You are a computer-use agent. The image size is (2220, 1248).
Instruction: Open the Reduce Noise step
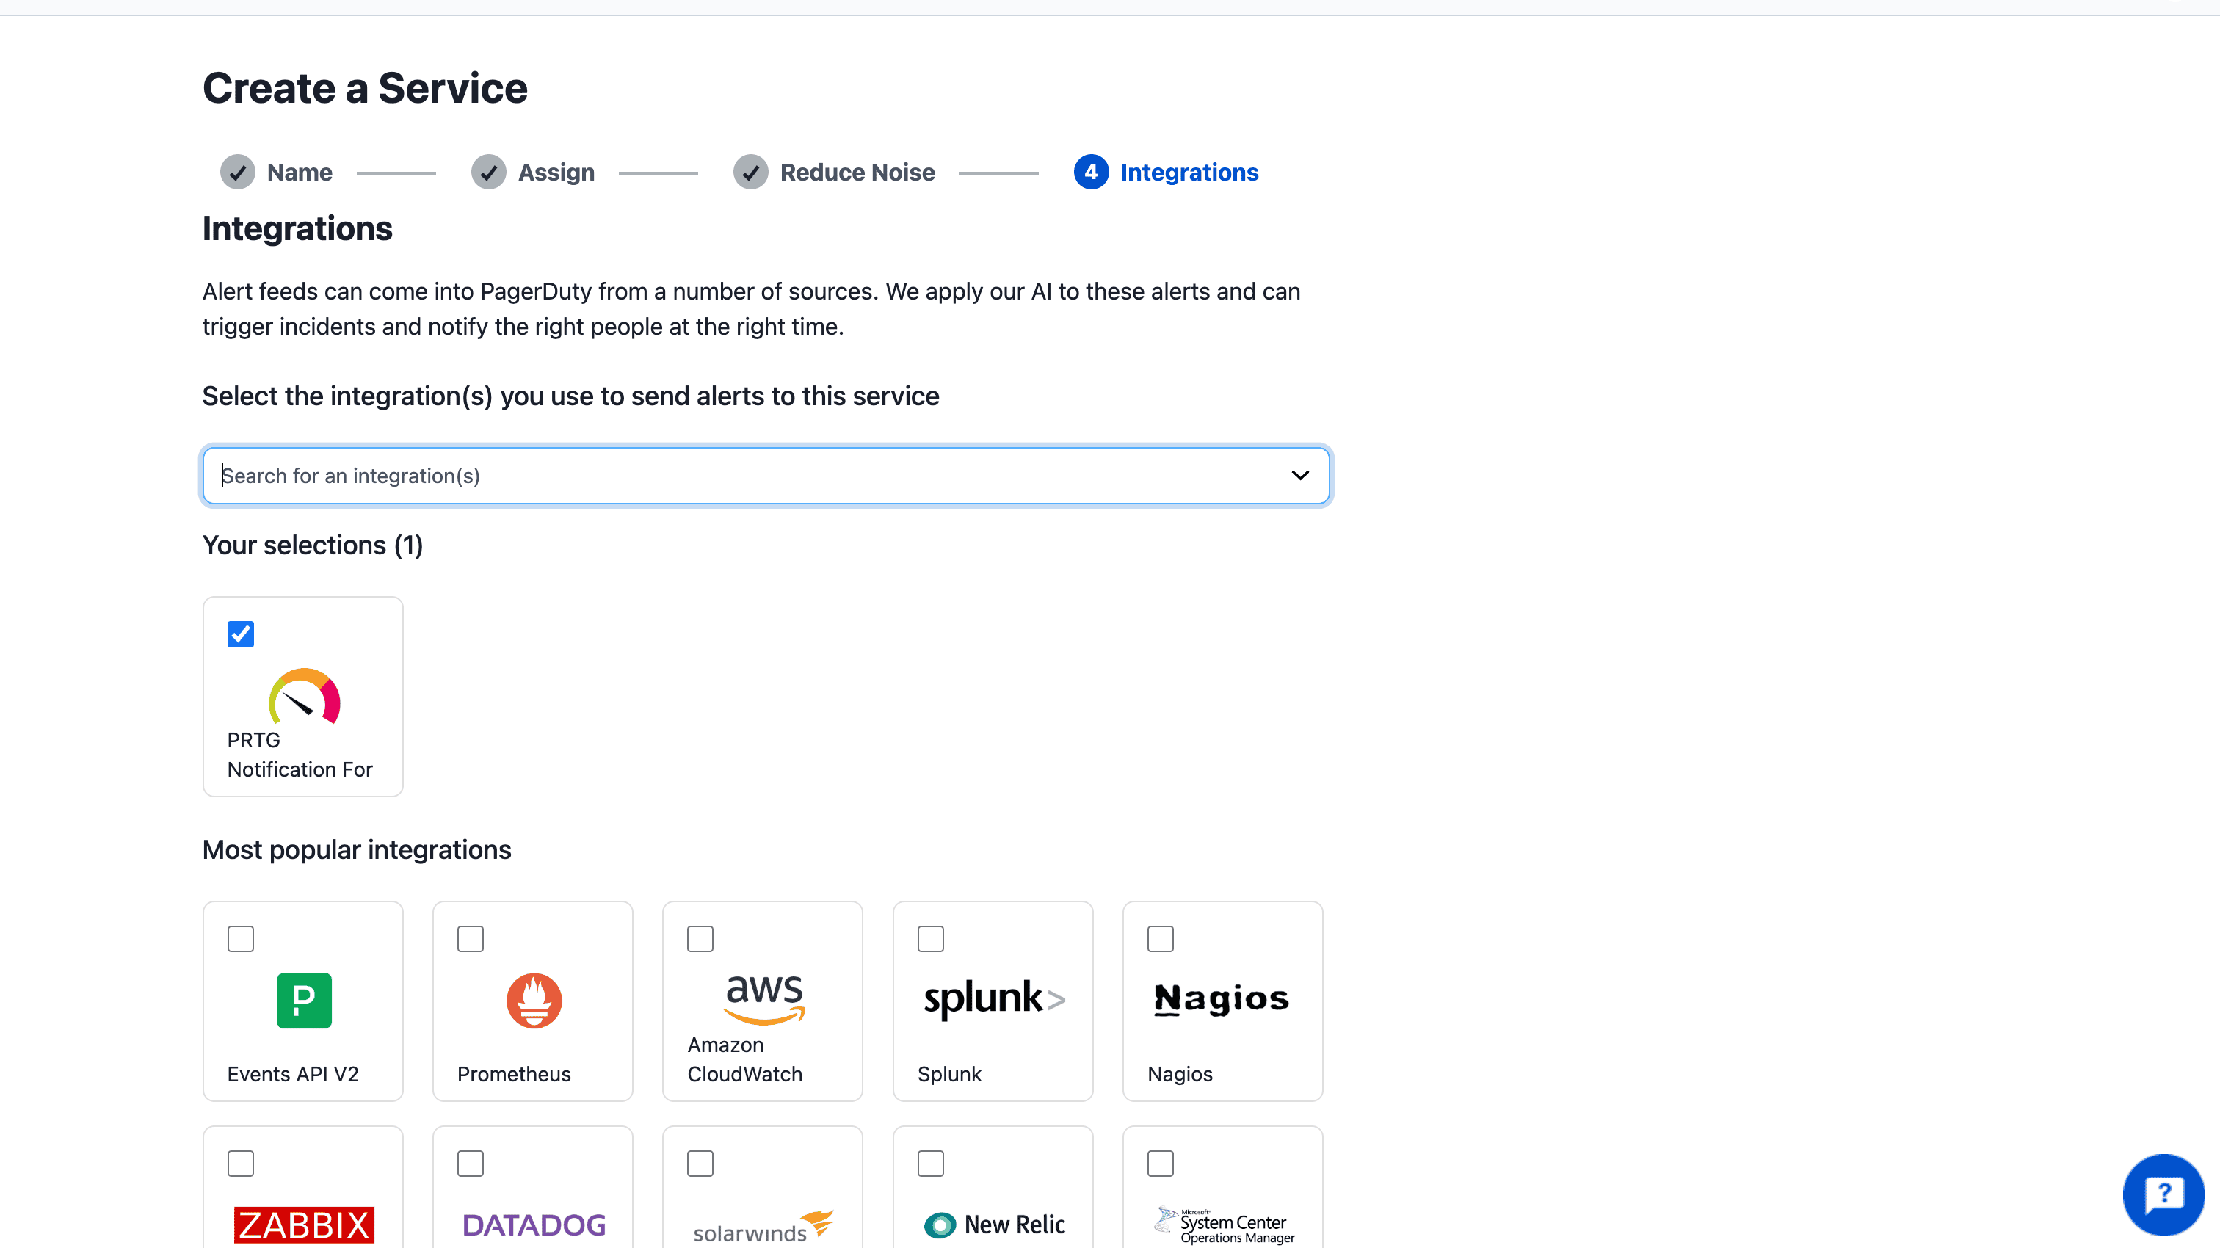point(857,173)
